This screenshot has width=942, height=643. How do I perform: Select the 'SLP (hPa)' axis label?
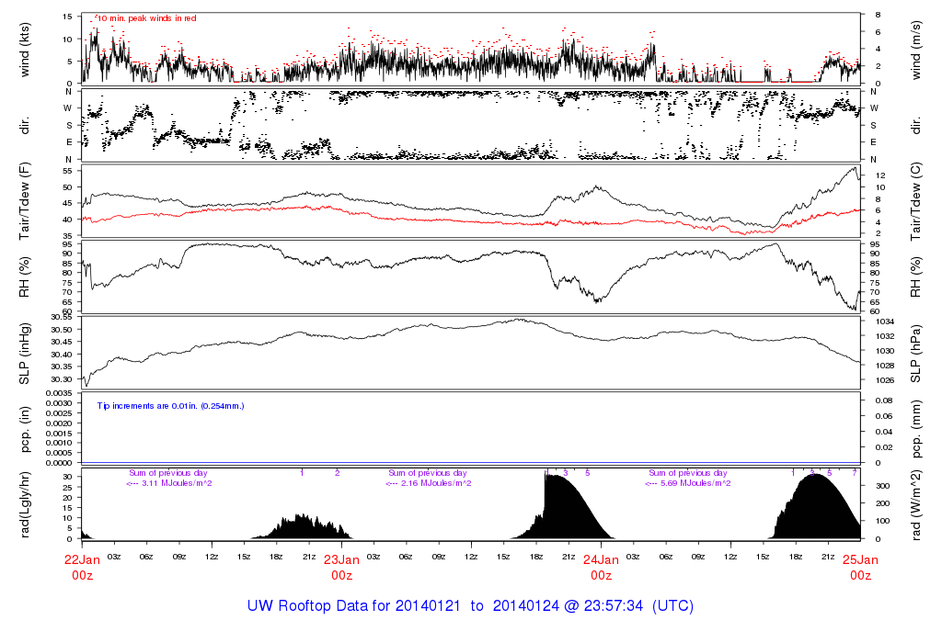pos(916,352)
